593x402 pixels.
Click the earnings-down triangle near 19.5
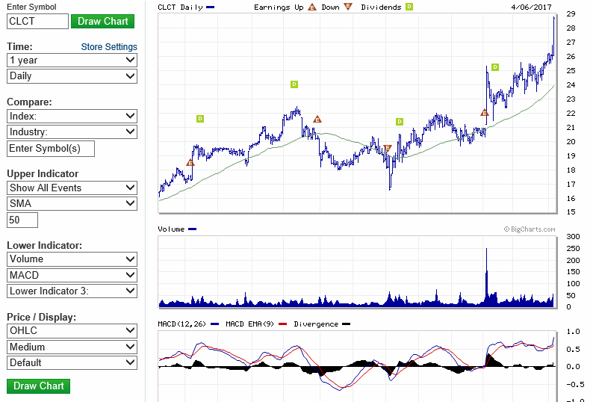pyautogui.click(x=388, y=148)
